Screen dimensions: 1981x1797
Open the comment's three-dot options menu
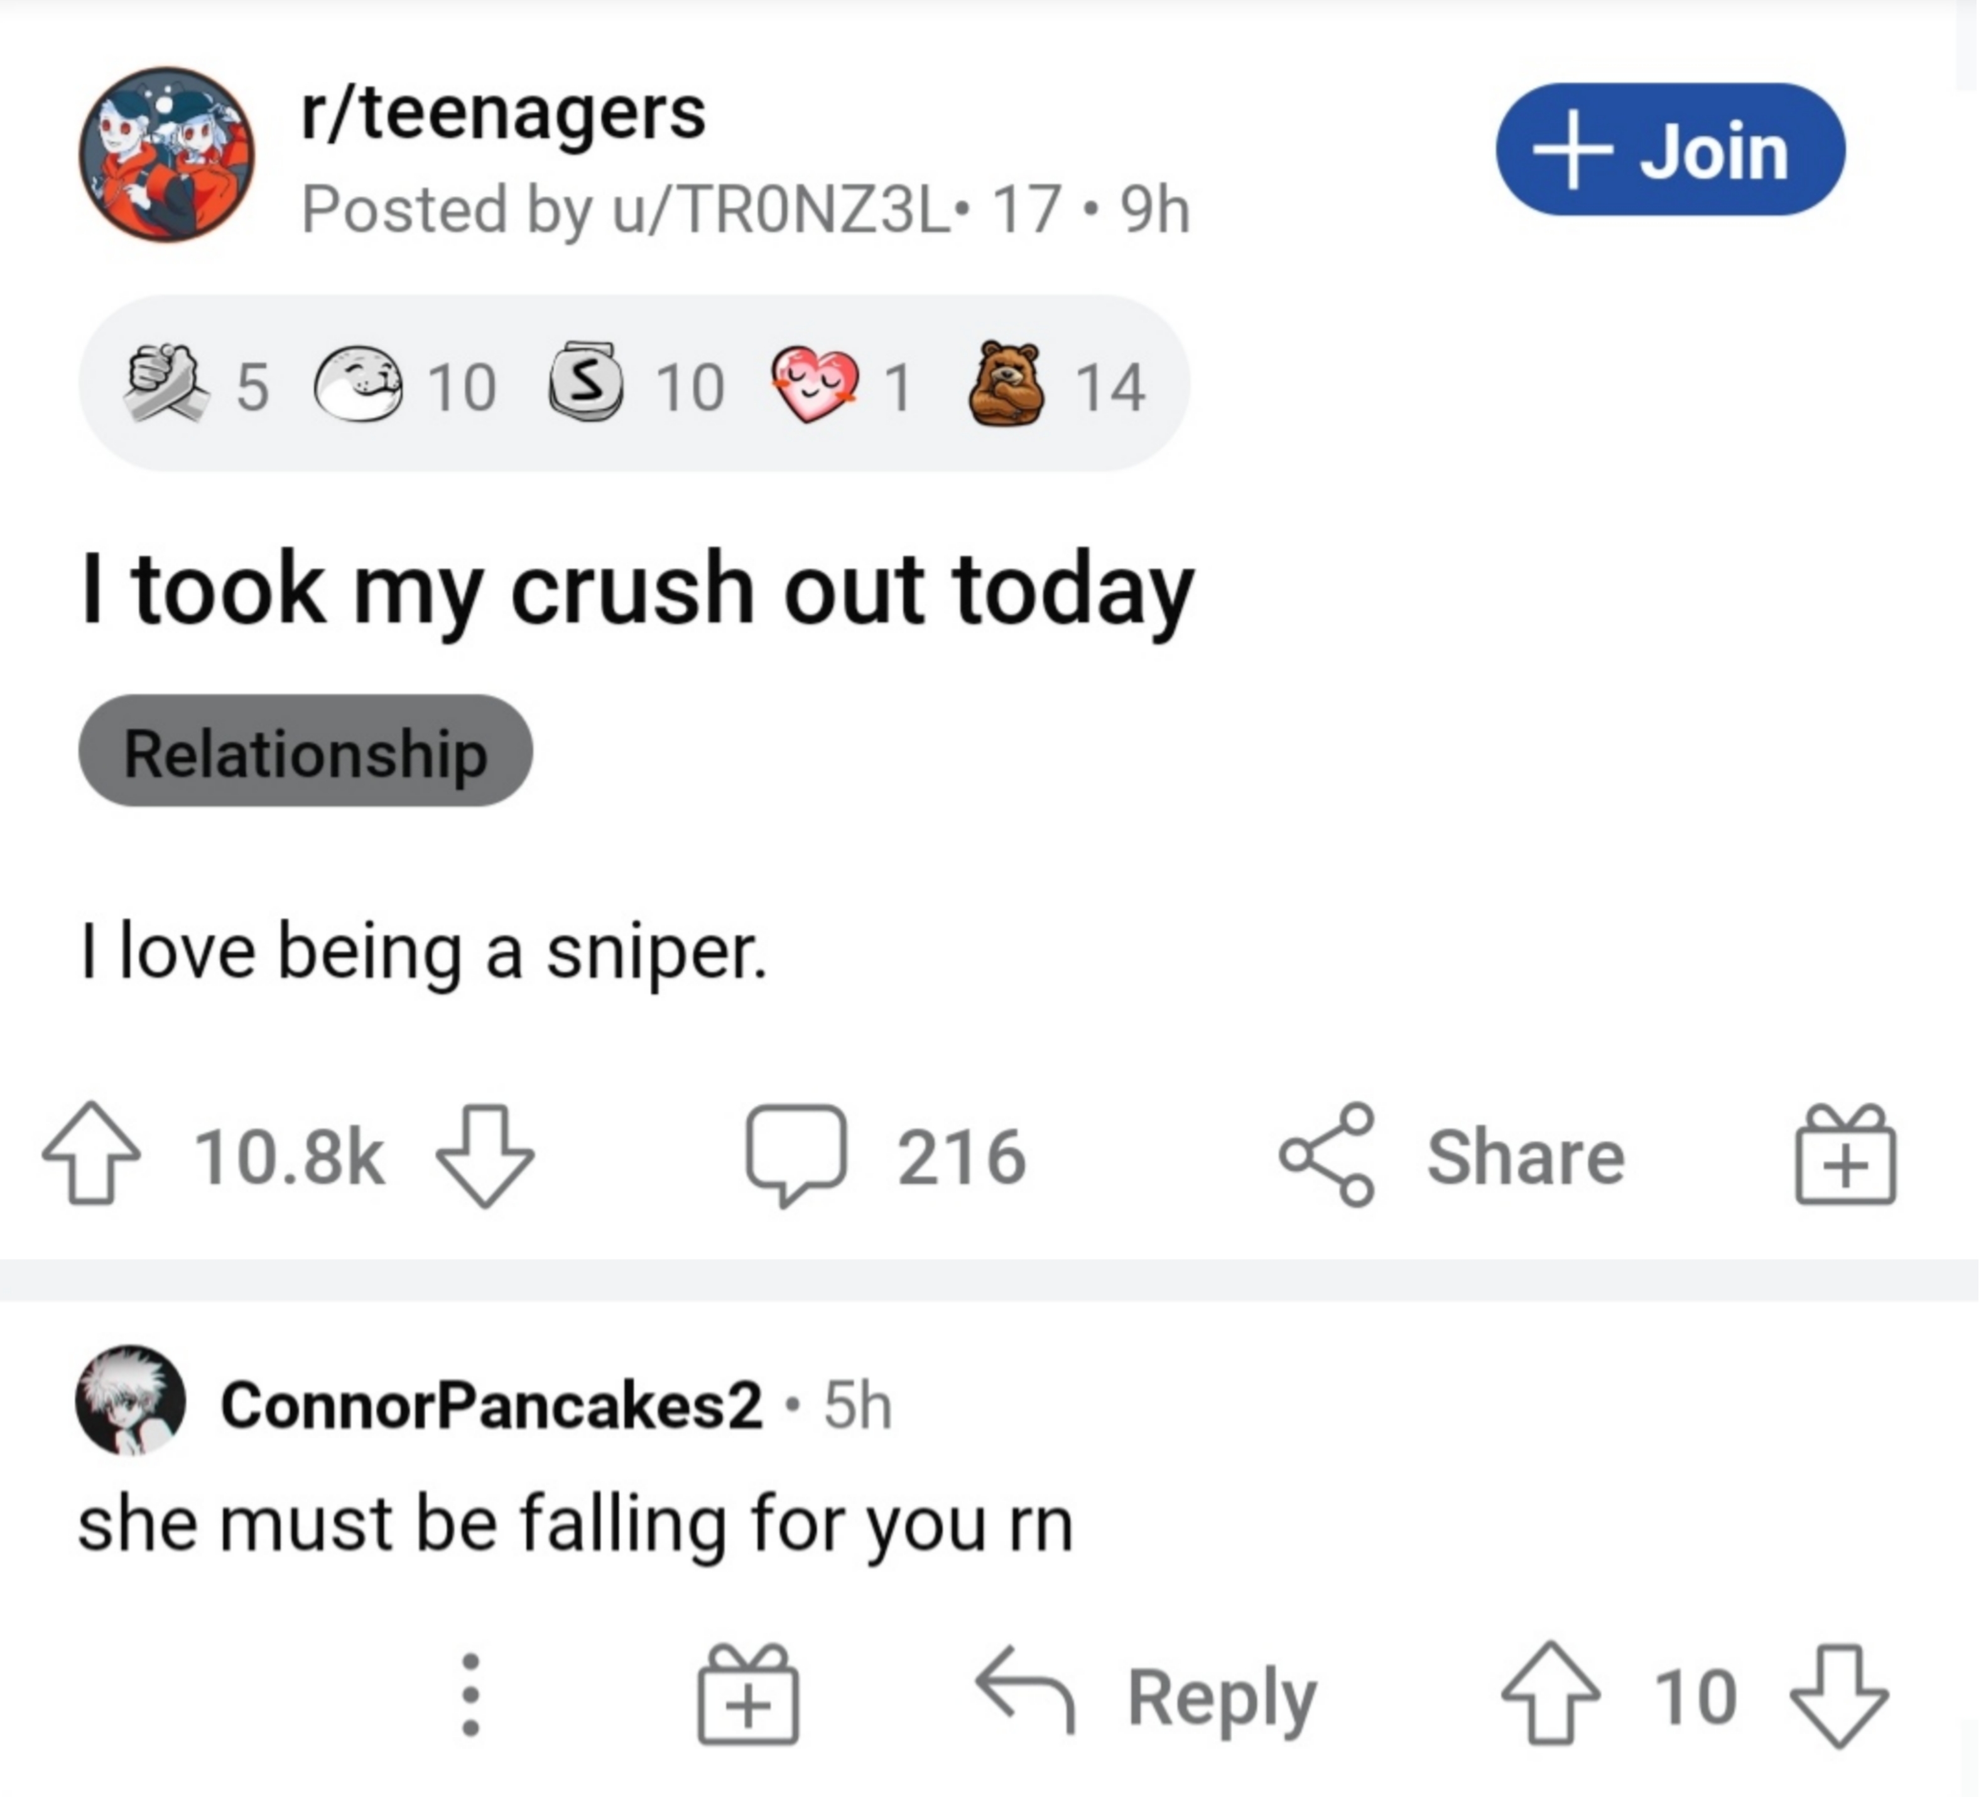(x=470, y=1695)
